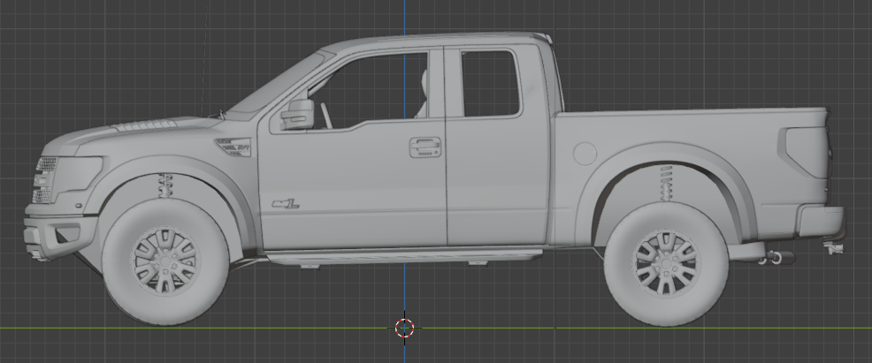Click the rear bumper corner
The image size is (872, 363).
point(821,220)
